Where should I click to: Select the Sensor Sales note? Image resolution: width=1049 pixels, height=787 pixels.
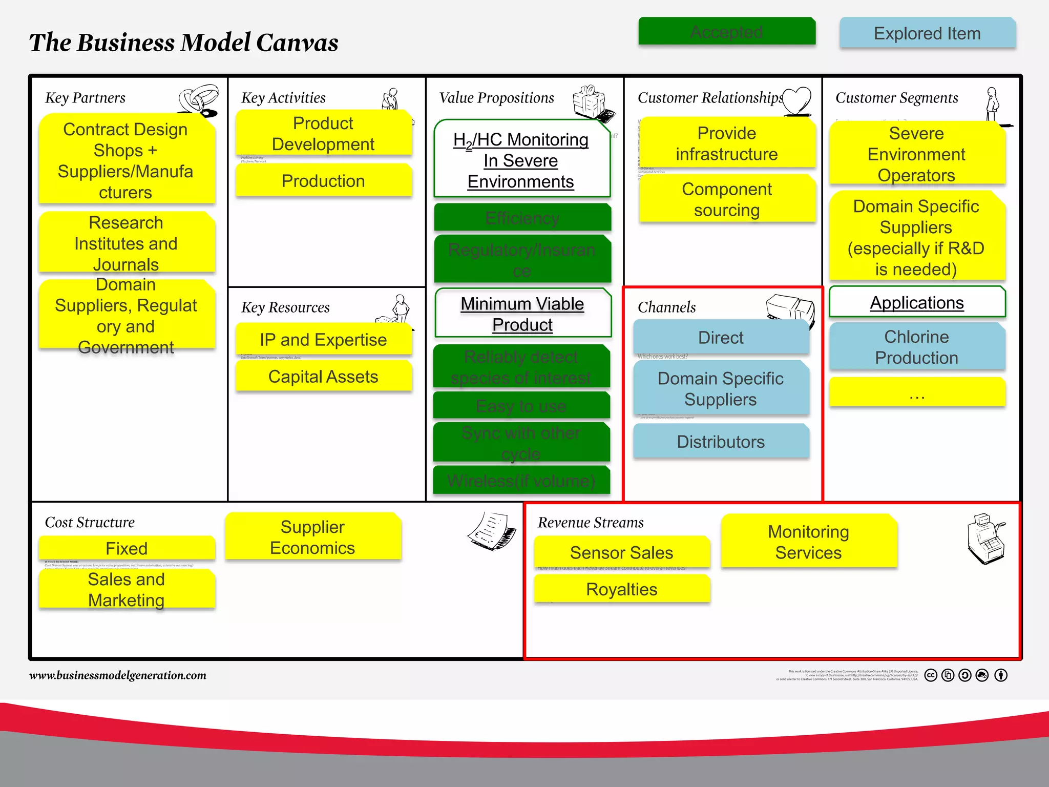pyautogui.click(x=622, y=552)
